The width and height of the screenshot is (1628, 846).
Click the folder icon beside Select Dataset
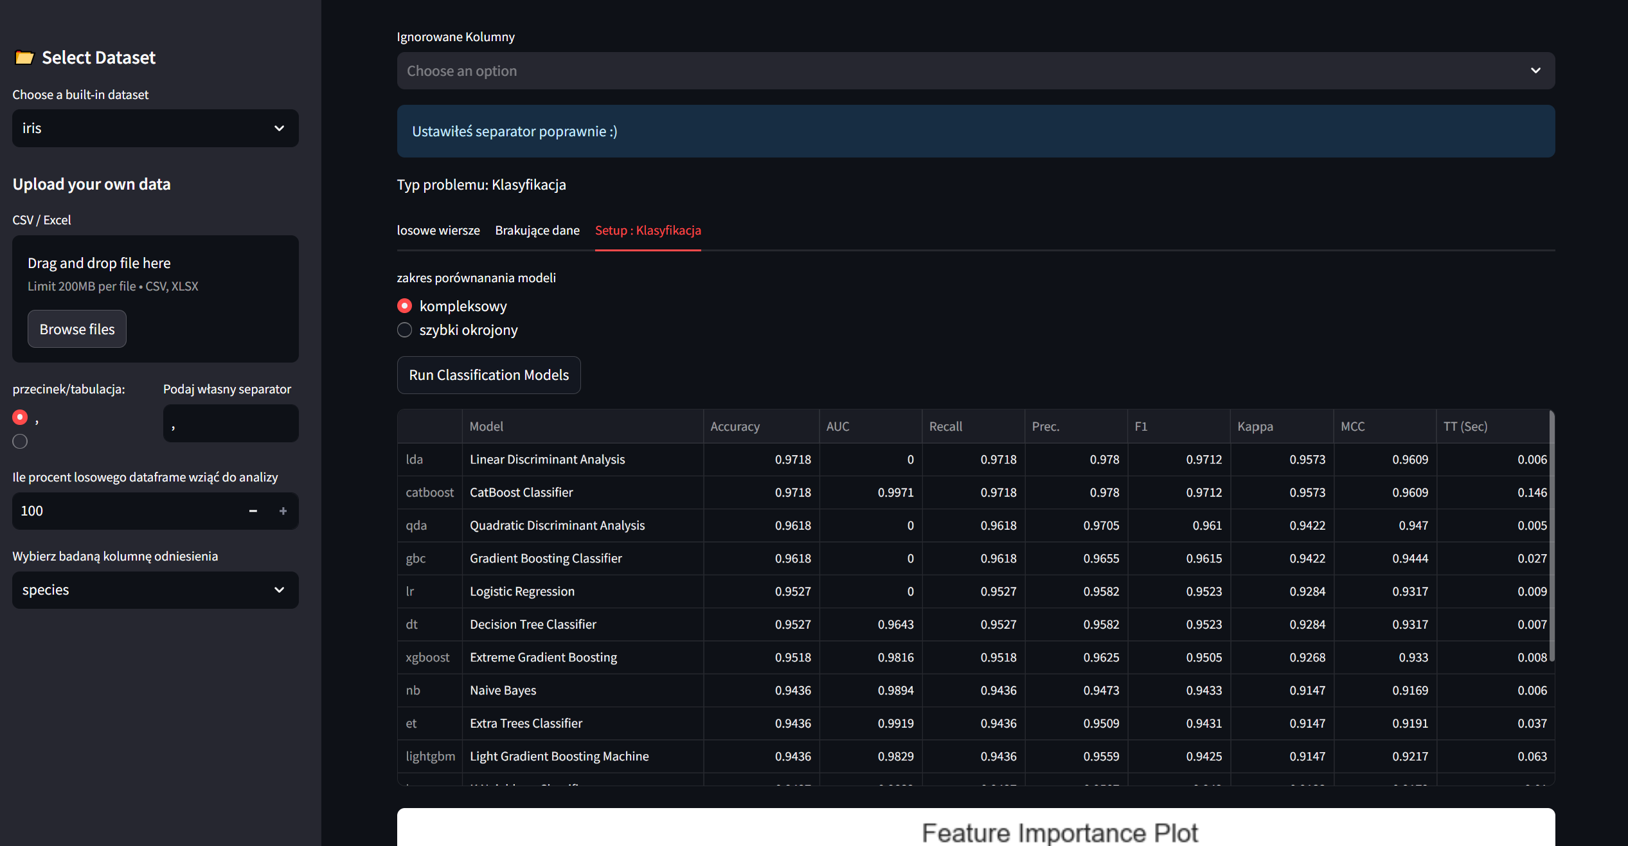coord(24,58)
